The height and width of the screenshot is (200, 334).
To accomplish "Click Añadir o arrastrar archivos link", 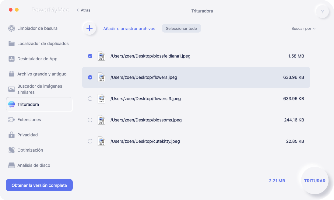I will point(129,29).
